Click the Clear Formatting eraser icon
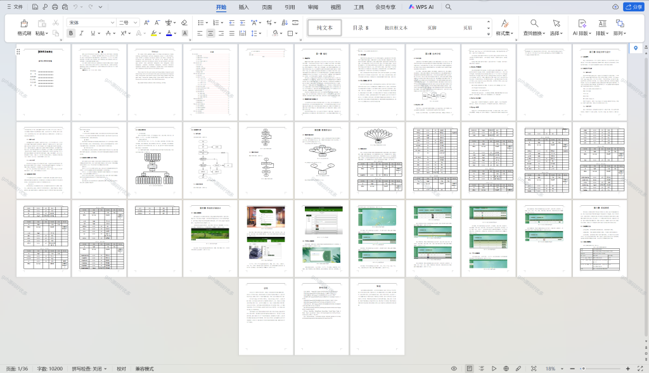Screen dimensions: 649x373 pos(184,23)
